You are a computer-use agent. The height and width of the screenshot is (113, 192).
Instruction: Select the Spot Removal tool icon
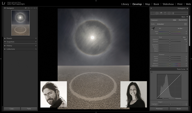click(157, 13)
